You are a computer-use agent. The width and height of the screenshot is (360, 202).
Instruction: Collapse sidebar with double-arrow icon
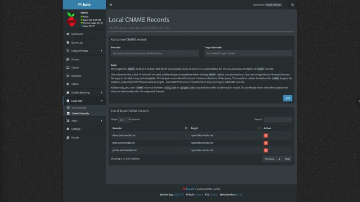(110, 4)
